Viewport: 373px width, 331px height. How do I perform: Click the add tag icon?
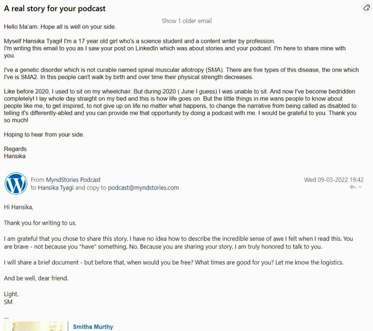(x=366, y=8)
